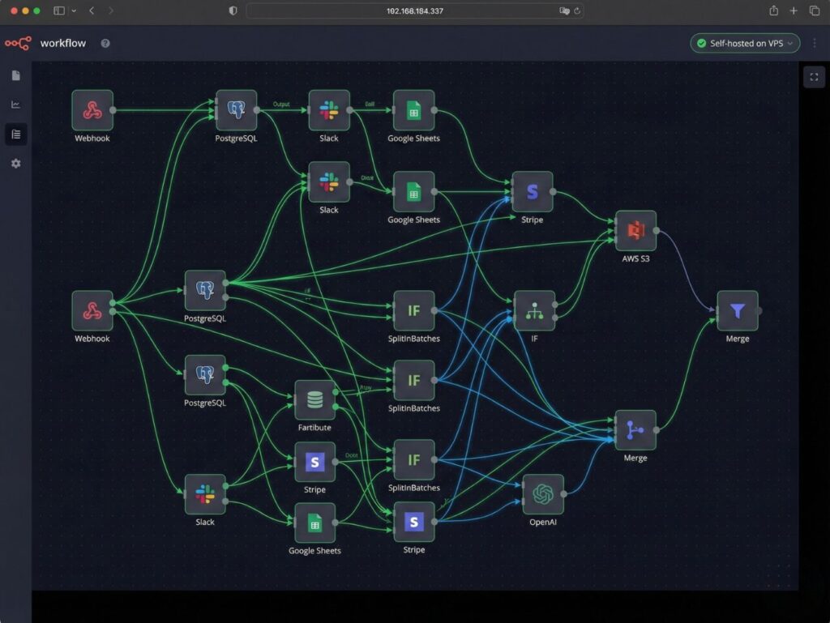Click the address bar showing 102.168.184.337

coord(414,11)
